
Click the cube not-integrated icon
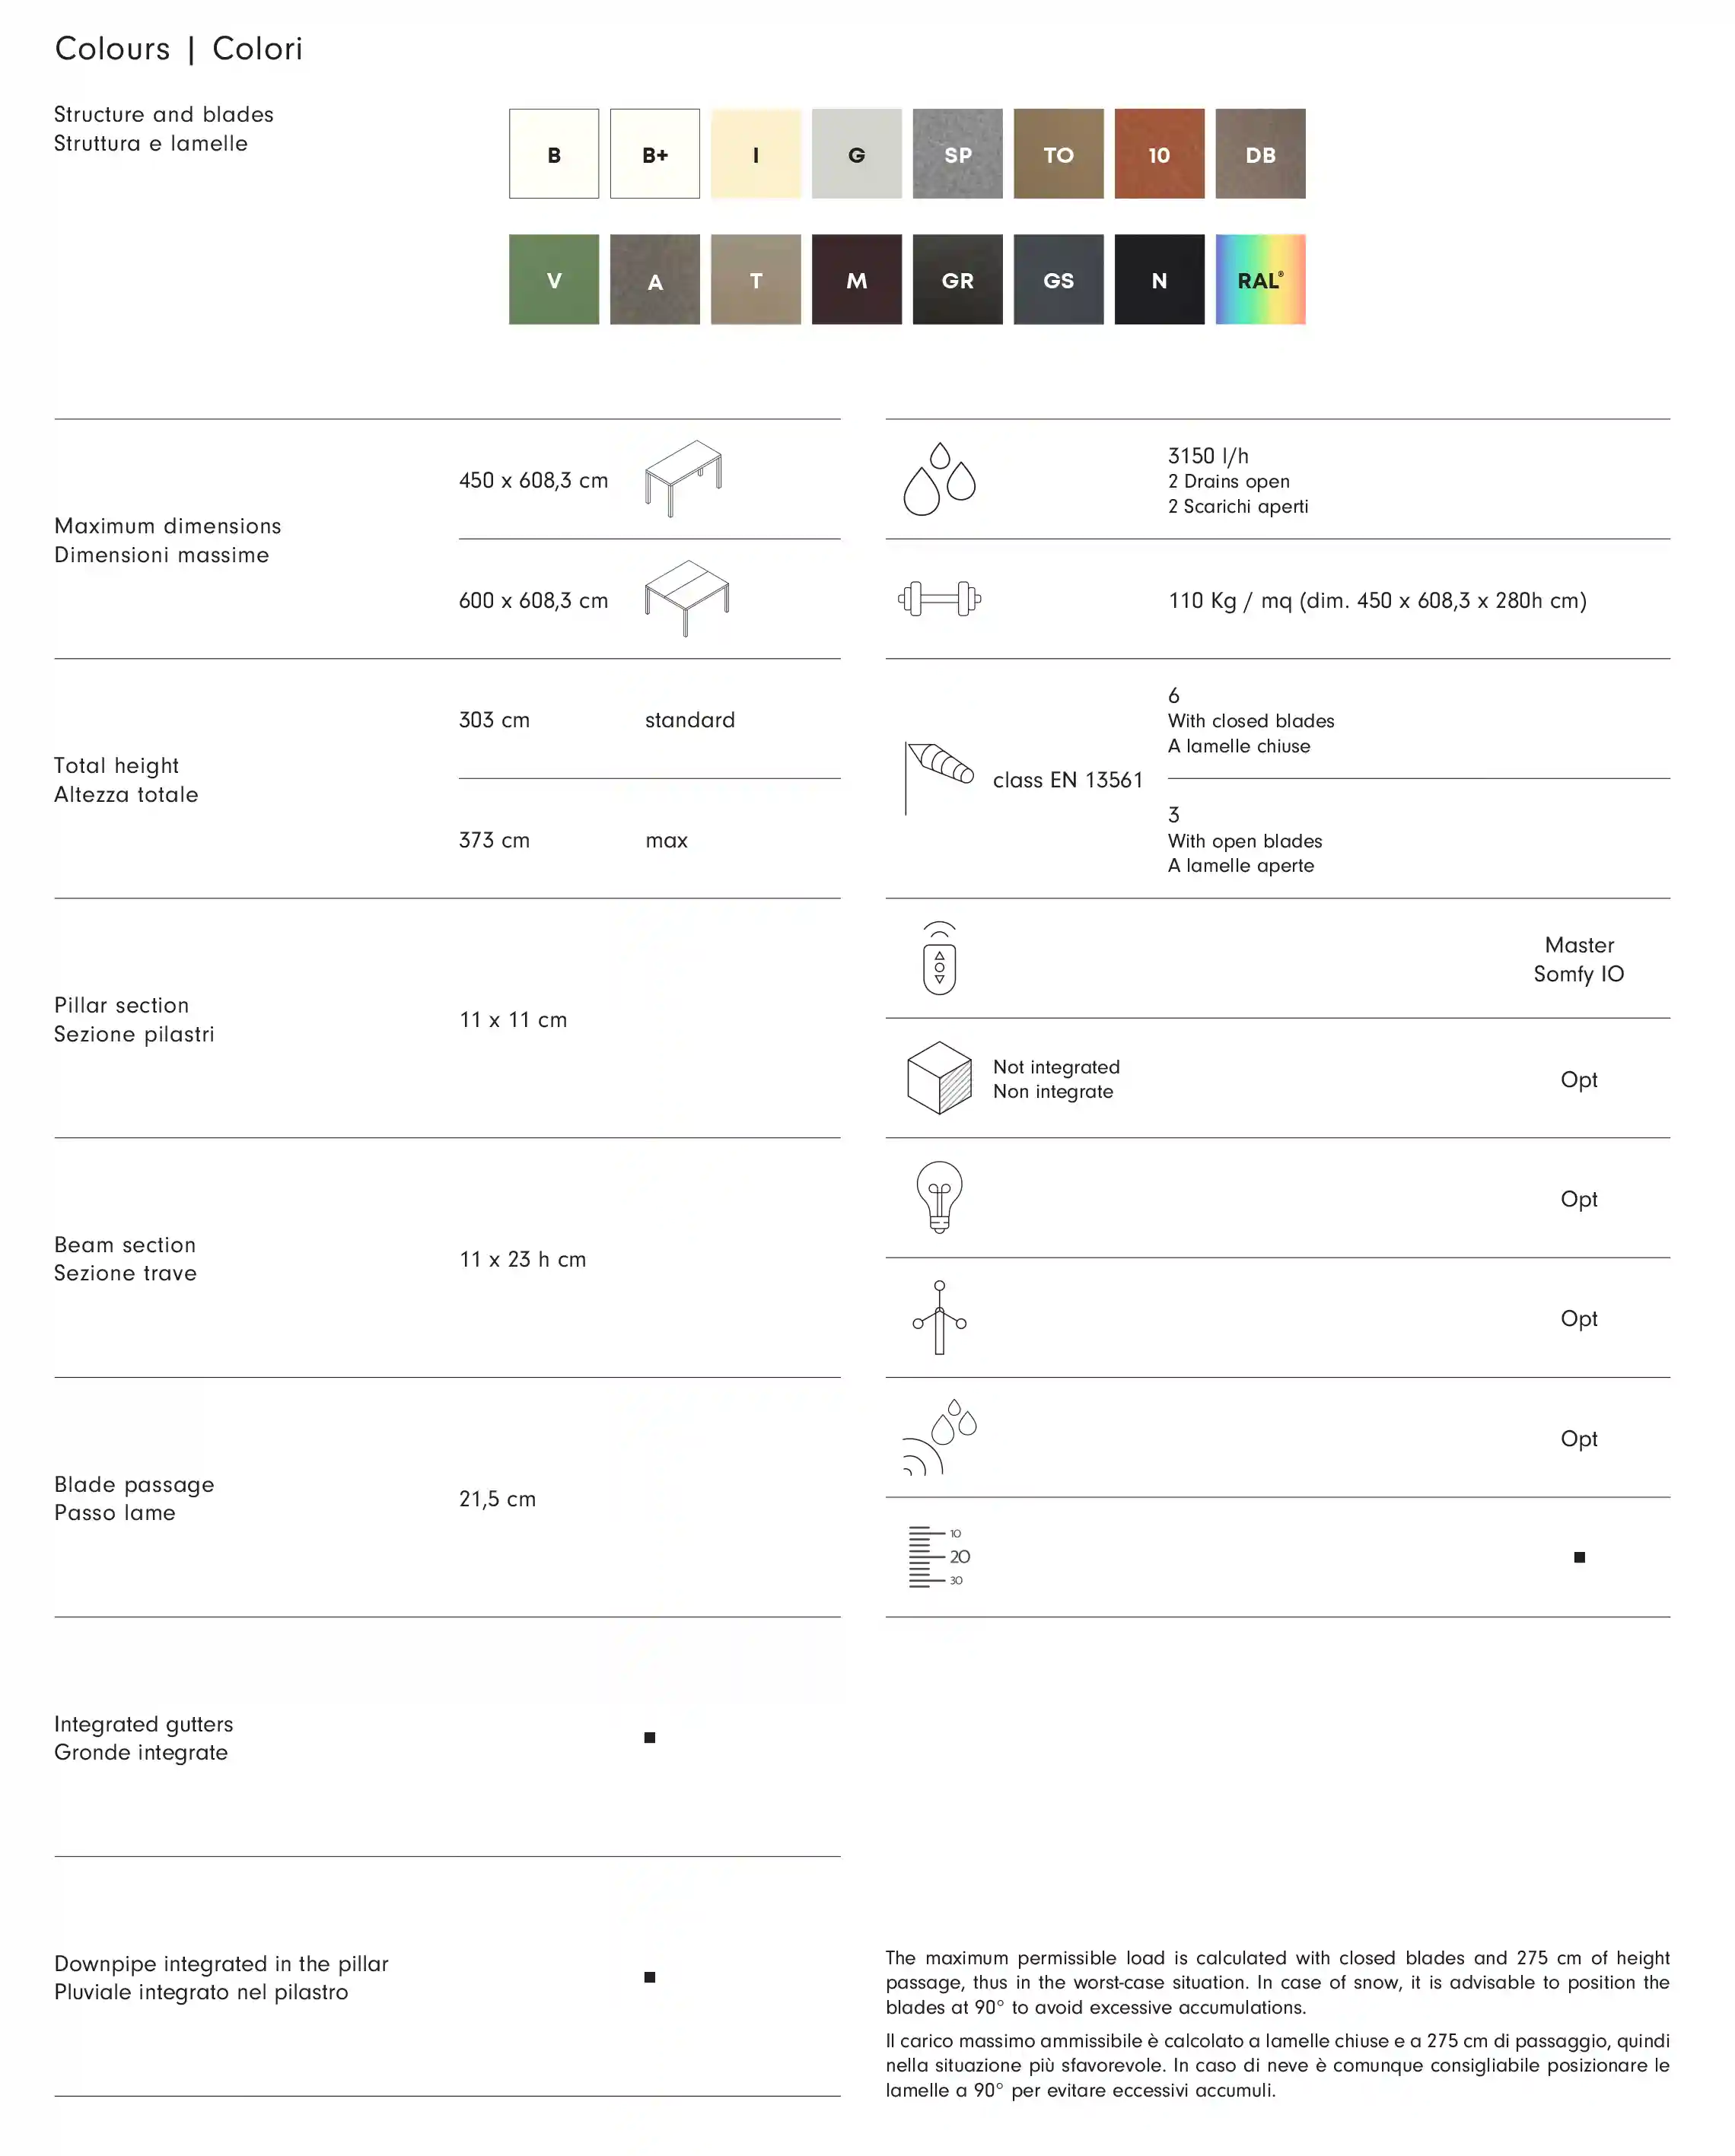(939, 1078)
